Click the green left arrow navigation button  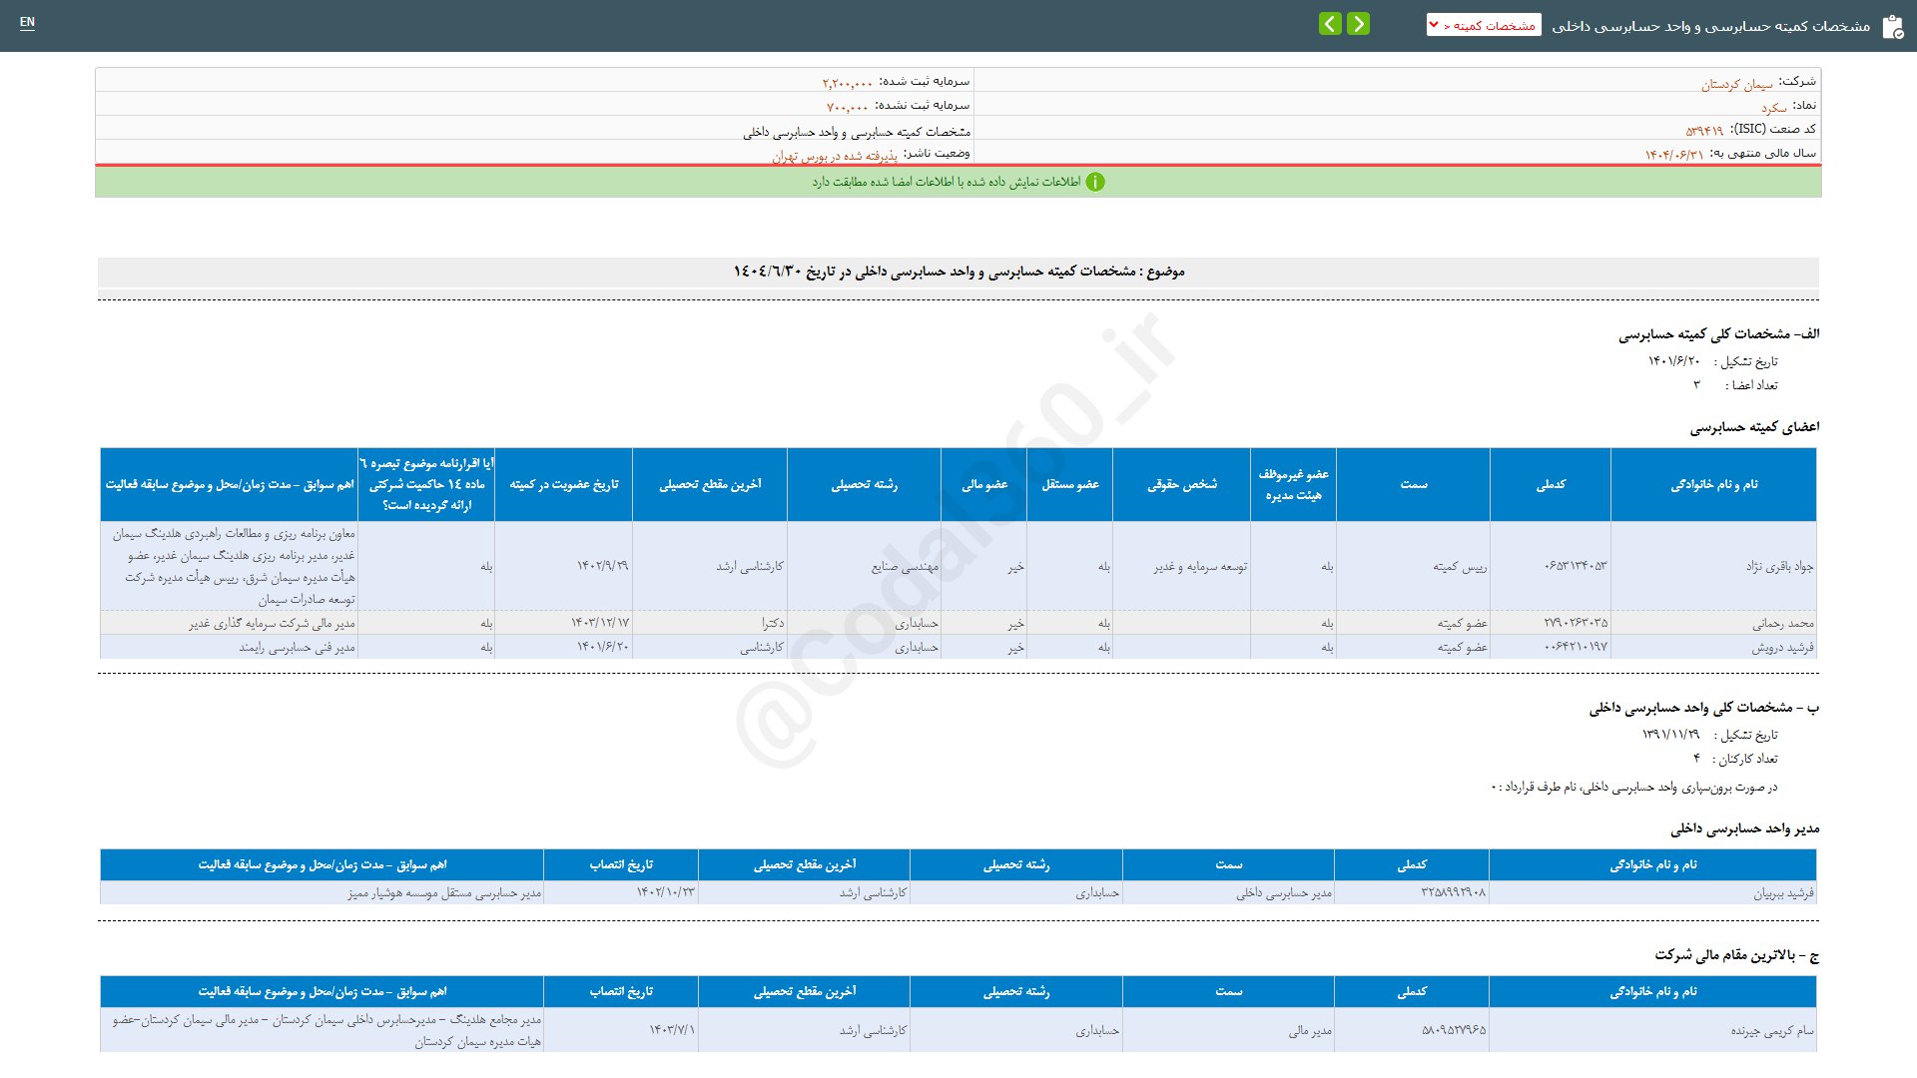point(1330,24)
